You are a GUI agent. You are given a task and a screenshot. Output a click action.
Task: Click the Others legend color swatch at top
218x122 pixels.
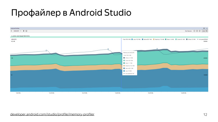click(187, 39)
